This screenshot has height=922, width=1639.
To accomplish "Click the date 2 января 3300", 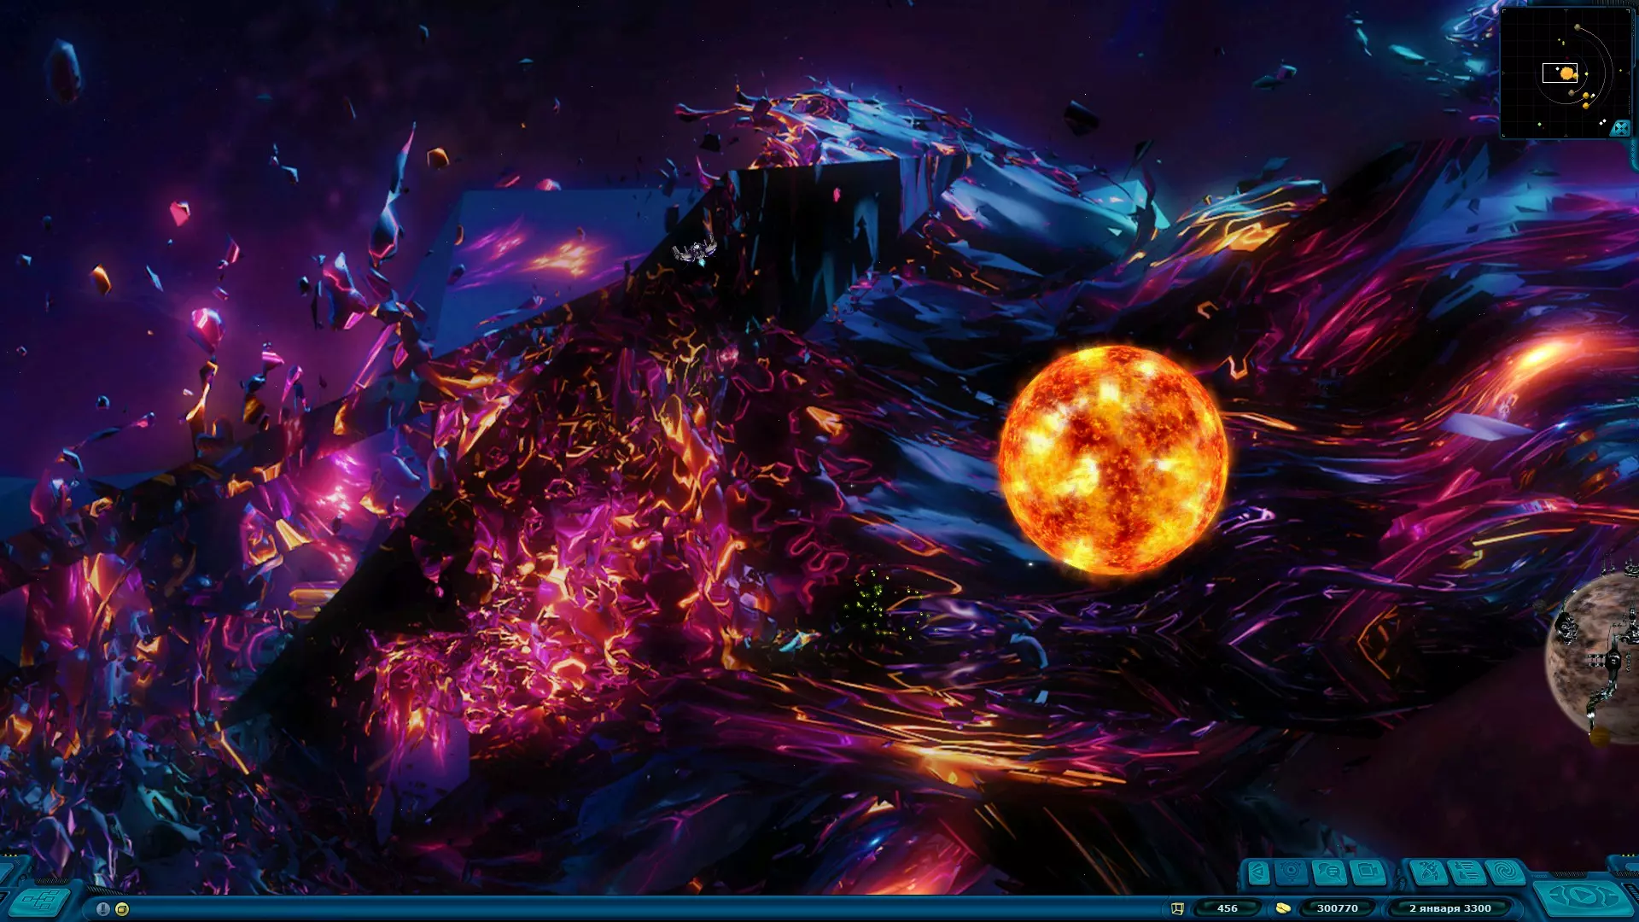I will pyautogui.click(x=1449, y=908).
